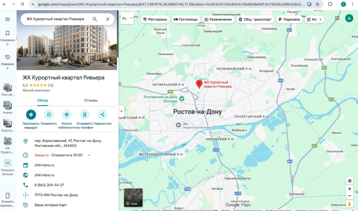Click the Street View pegman icon
358x211 pixels.
coord(349,204)
